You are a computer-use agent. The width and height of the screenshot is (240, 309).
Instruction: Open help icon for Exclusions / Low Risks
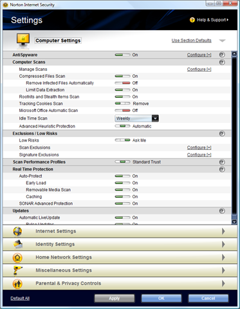[x=222, y=134]
